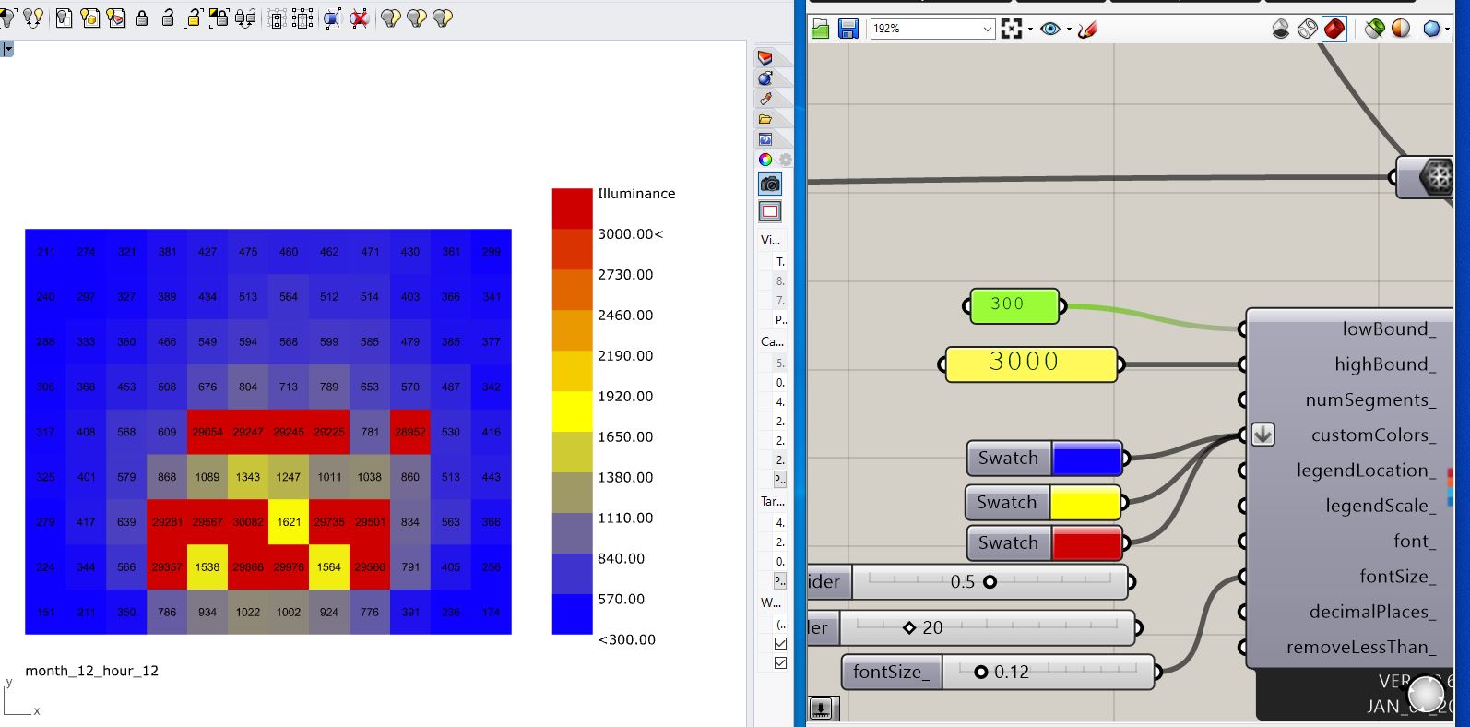Screen dimensions: 1470x727
Task: Open the blue sphere panel tab
Action: tap(765, 78)
